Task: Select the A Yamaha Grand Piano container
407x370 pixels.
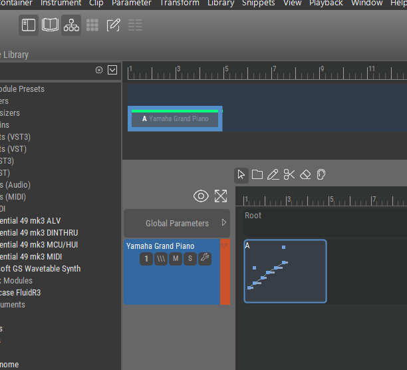Action: coord(175,118)
